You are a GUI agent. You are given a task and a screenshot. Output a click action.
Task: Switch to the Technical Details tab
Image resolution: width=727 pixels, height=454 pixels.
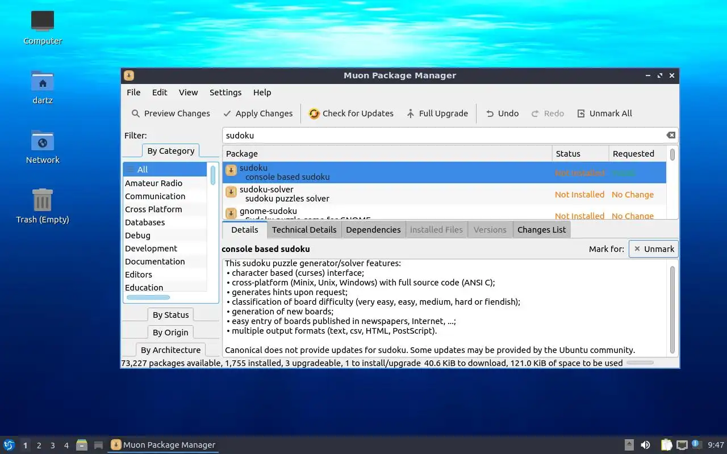304,230
